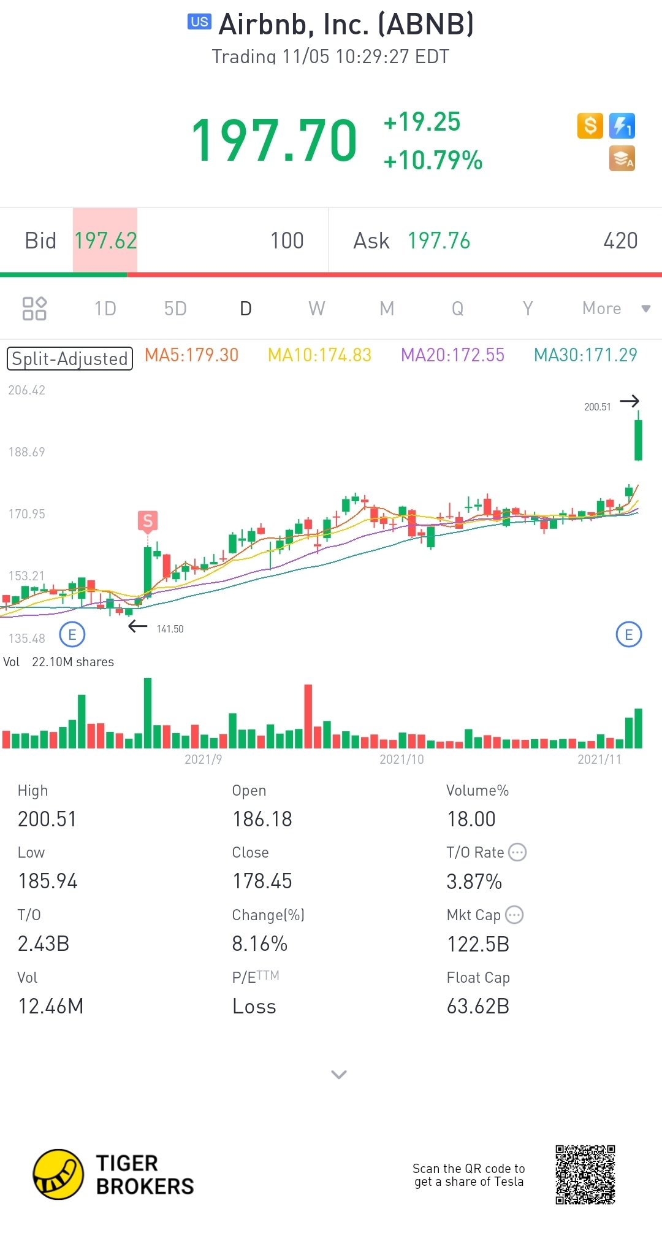The image size is (662, 1249).
Task: Tap the left earnings E marker
Action: pyautogui.click(x=72, y=634)
